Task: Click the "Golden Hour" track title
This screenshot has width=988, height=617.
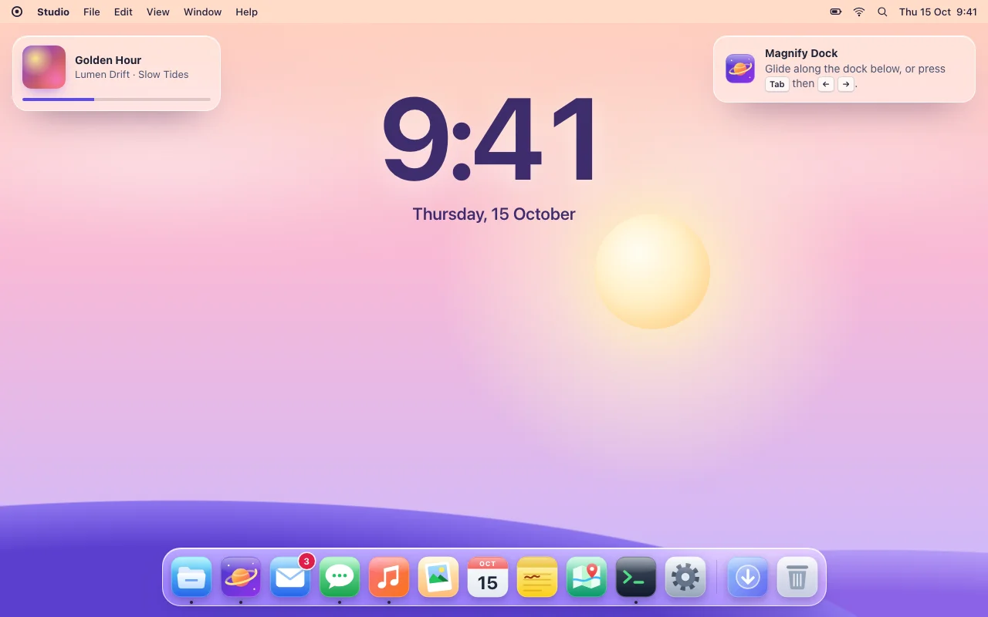Action: (x=108, y=60)
